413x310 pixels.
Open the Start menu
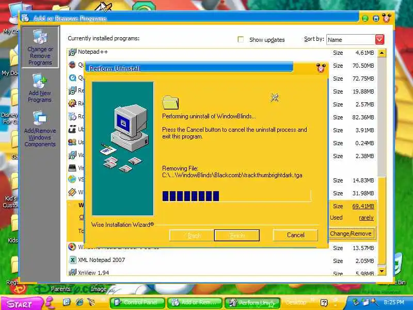click(22, 303)
